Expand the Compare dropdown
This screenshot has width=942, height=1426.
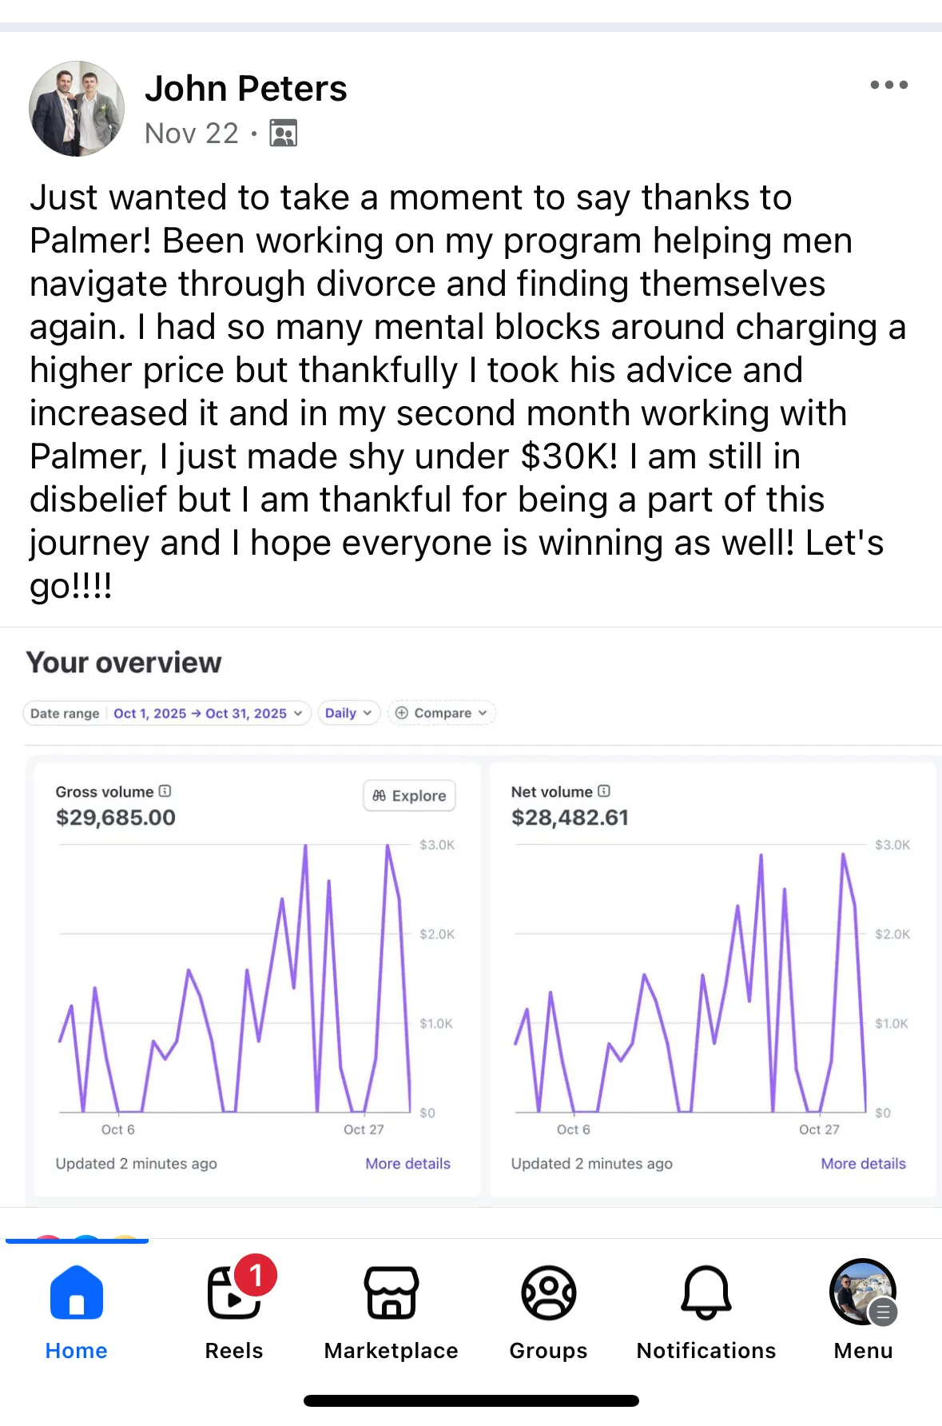441,713
